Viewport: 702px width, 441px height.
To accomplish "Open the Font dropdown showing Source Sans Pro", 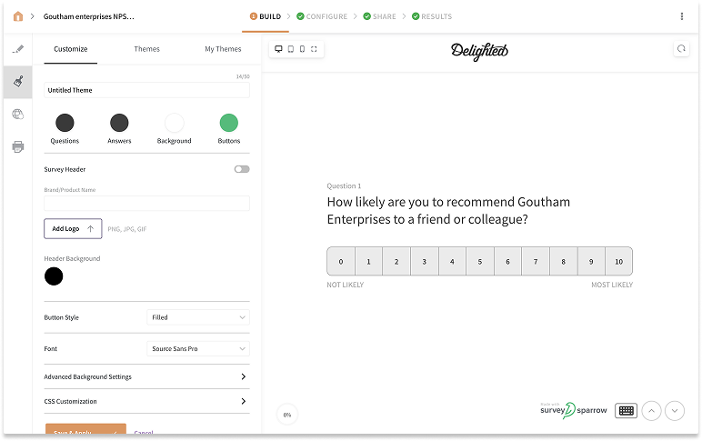I will 198,348.
